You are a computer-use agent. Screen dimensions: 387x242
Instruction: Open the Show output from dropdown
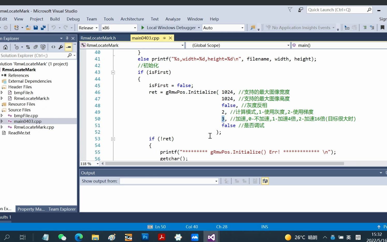[x=216, y=181]
